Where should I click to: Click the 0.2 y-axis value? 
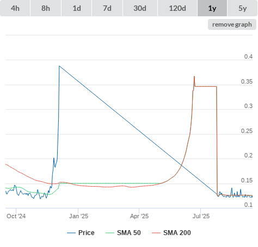248,155
